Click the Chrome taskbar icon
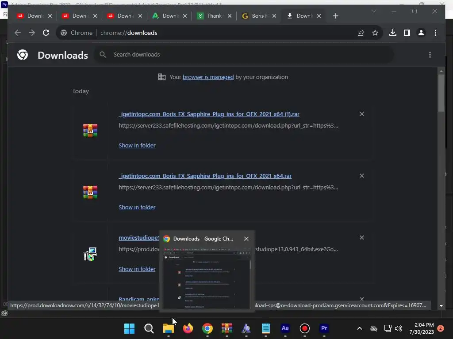Viewport: 453px width, 339px height. 207,328
